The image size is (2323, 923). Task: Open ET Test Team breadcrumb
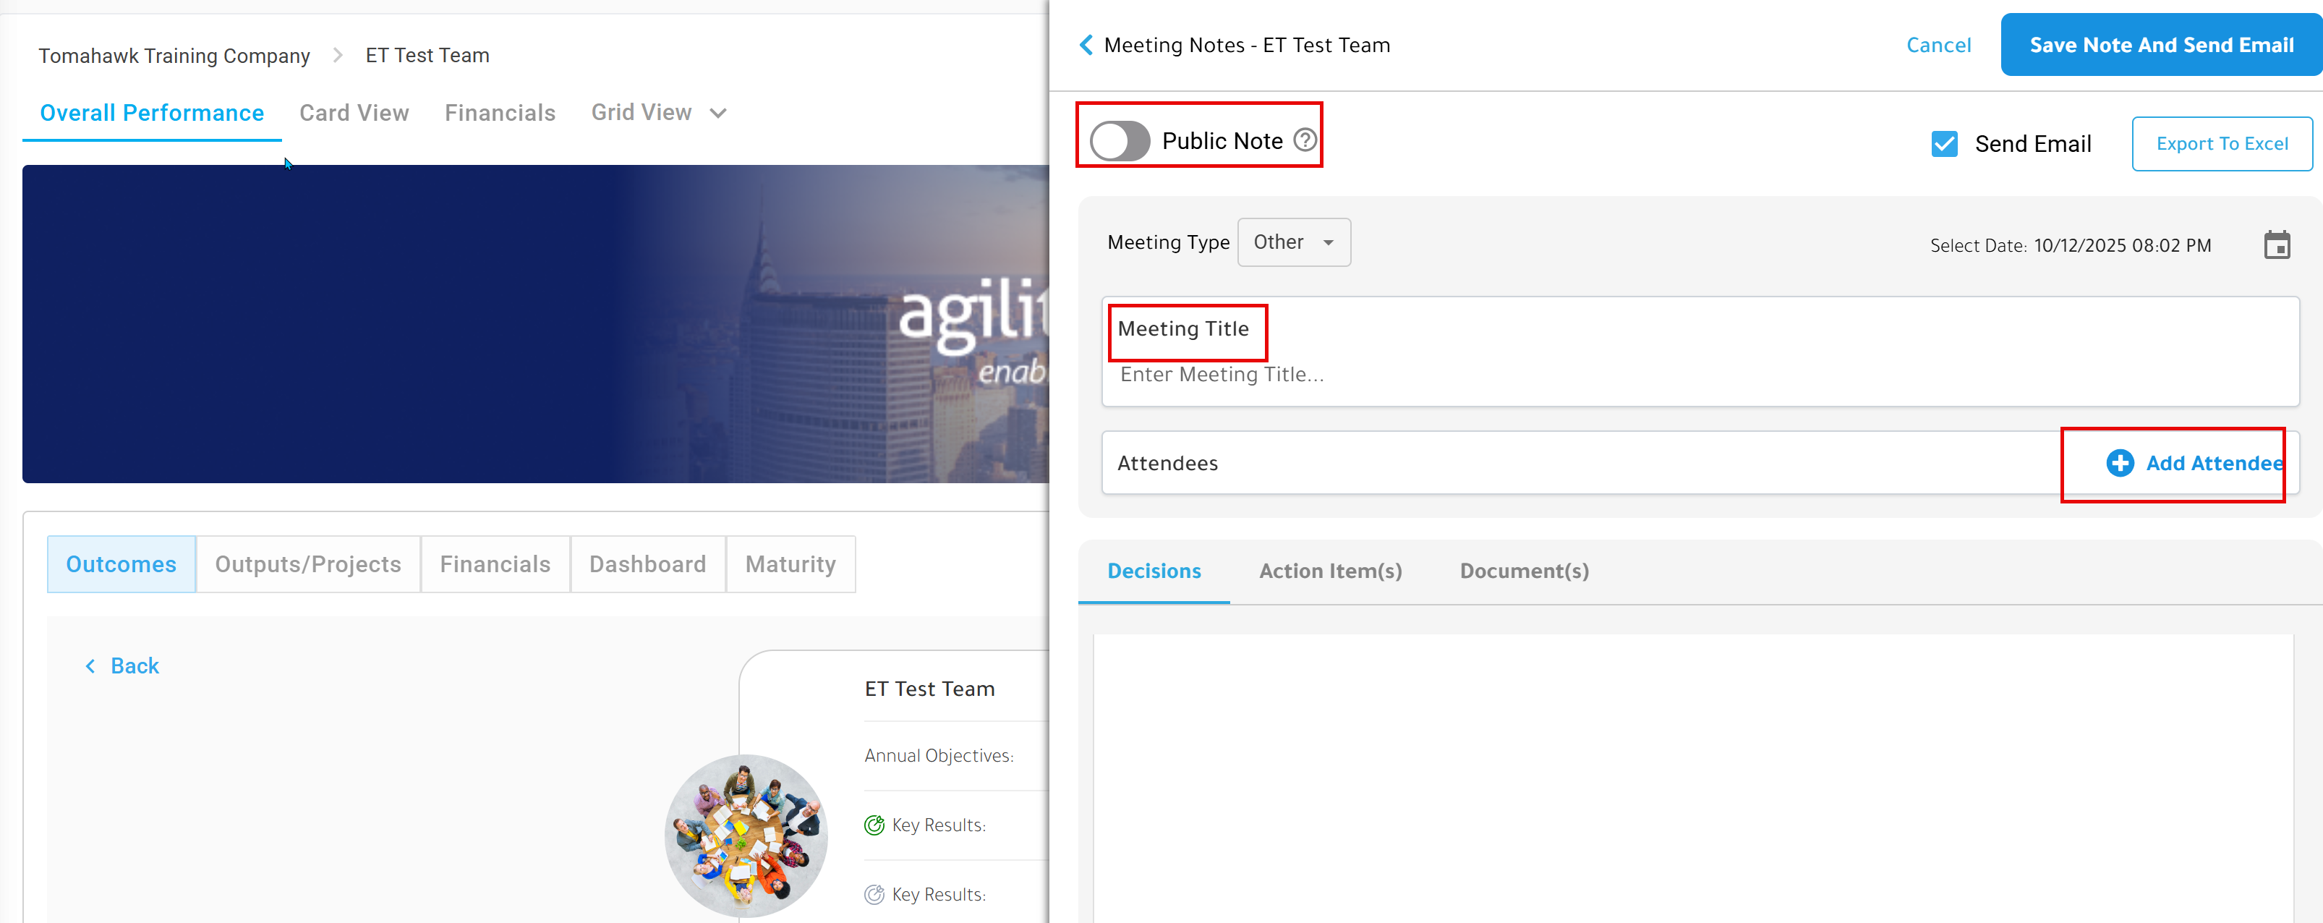click(x=427, y=55)
